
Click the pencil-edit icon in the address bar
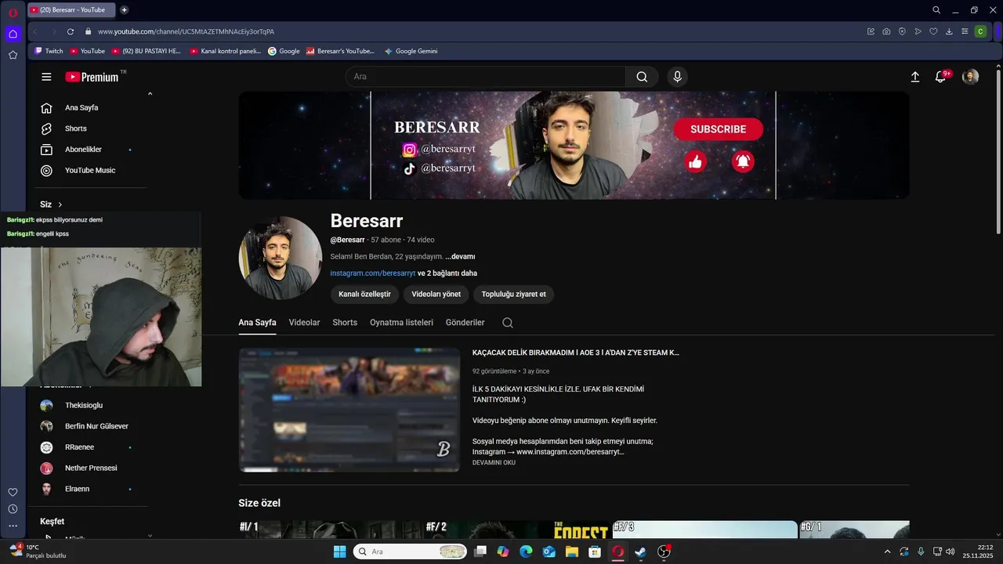point(871,31)
